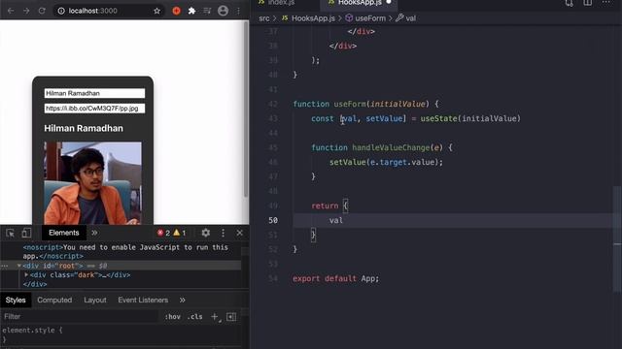Select the Elements tab in DevTools
Image resolution: width=622 pixels, height=349 pixels.
pyautogui.click(x=63, y=233)
